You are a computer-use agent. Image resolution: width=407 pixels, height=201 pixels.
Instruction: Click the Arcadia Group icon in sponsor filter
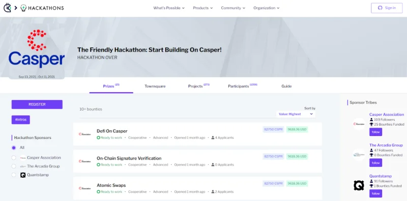(23, 166)
